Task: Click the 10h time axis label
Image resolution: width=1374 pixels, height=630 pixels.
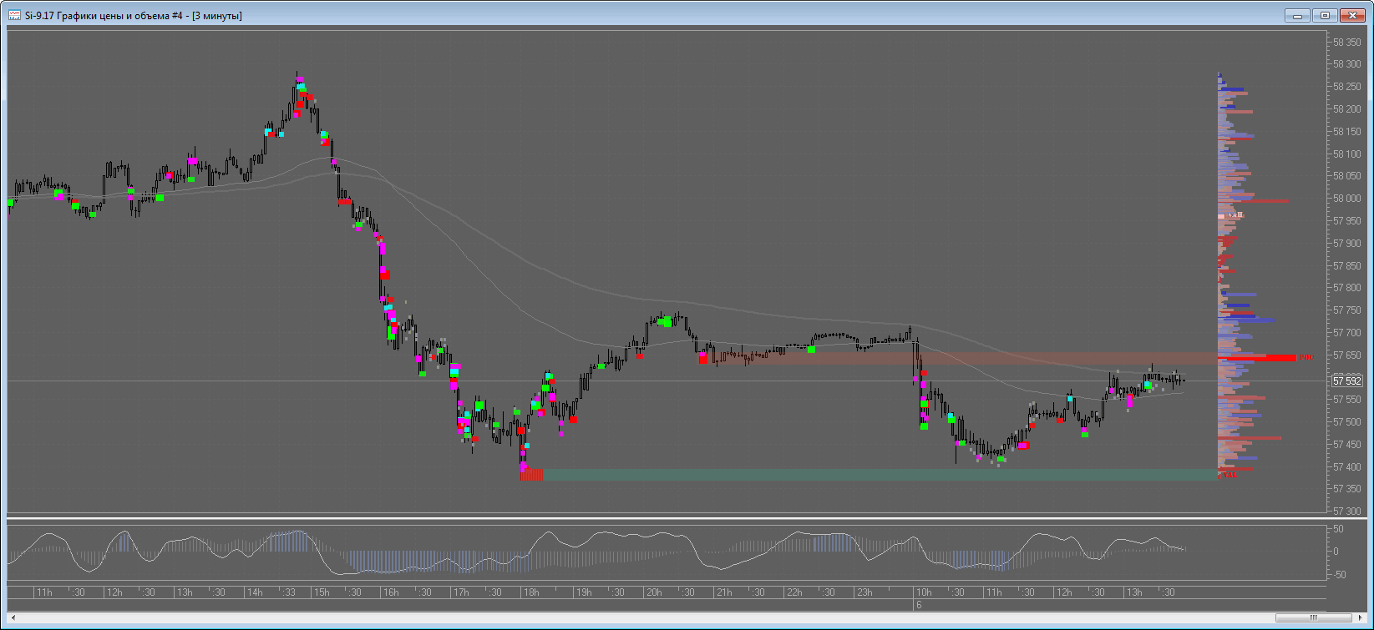Action: point(923,592)
